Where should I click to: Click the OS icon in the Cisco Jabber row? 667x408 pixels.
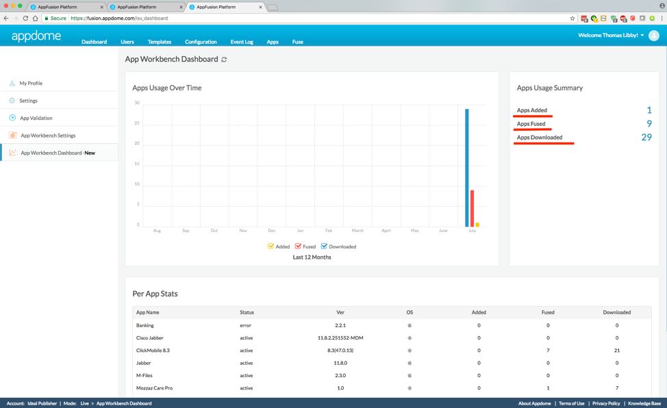coord(410,337)
